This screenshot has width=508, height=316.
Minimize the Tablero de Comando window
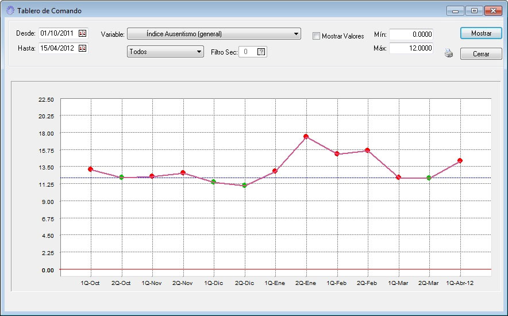click(456, 10)
